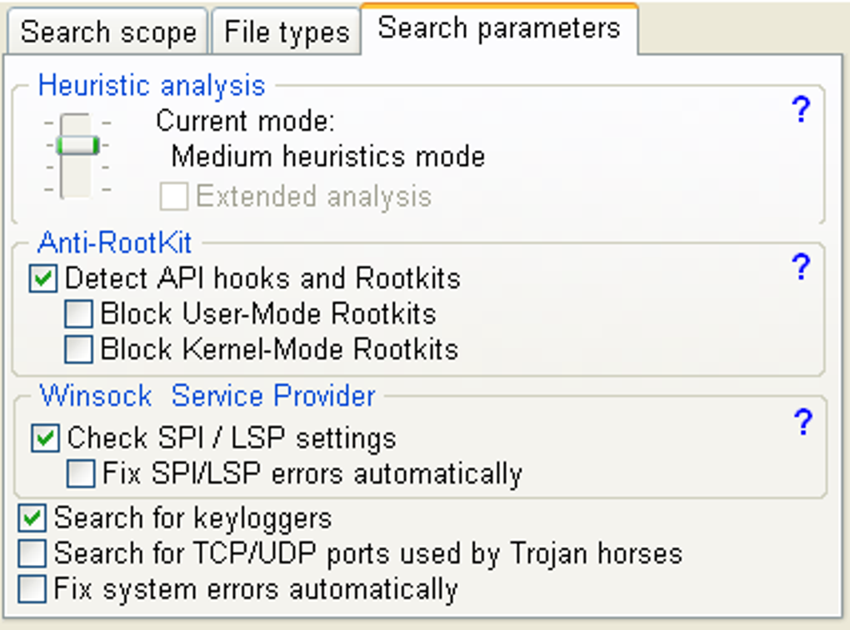850x630 pixels.
Task: Enable Block User-Mode Rootkits
Action: pyautogui.click(x=79, y=314)
